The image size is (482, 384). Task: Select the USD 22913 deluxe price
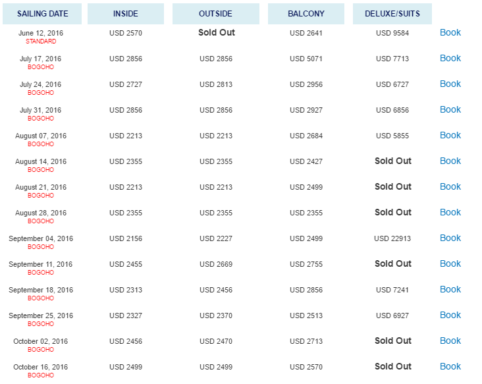coord(392,238)
